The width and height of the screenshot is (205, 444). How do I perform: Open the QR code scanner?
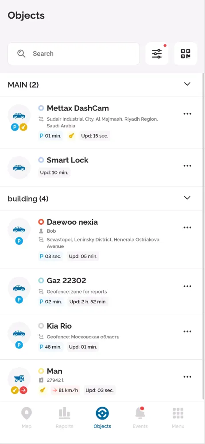186,54
